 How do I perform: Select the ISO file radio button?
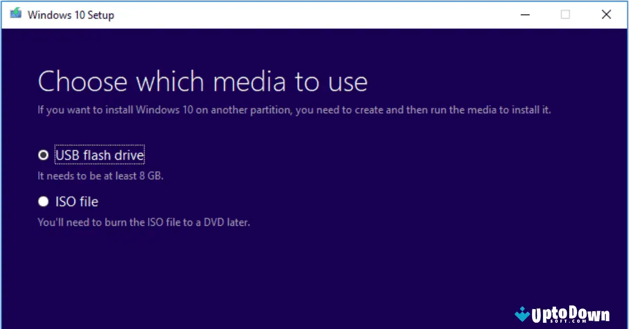(x=43, y=201)
